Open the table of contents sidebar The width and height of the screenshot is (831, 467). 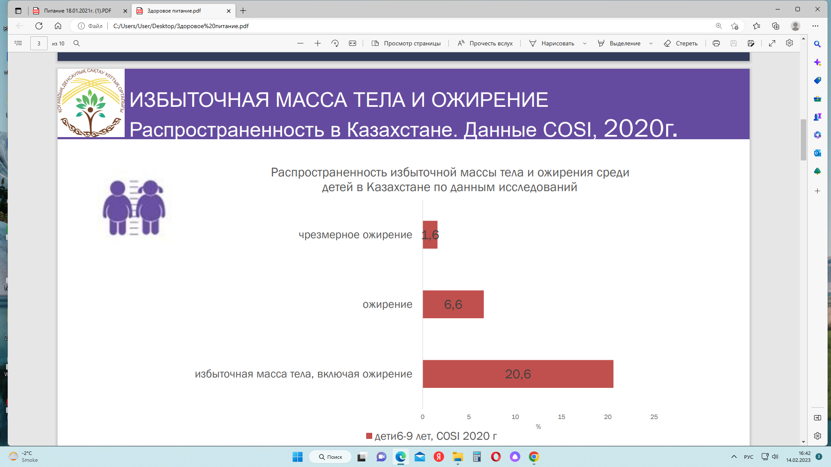(x=18, y=43)
